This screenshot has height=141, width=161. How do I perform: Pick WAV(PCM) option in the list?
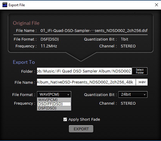pyautogui.click(x=54, y=100)
